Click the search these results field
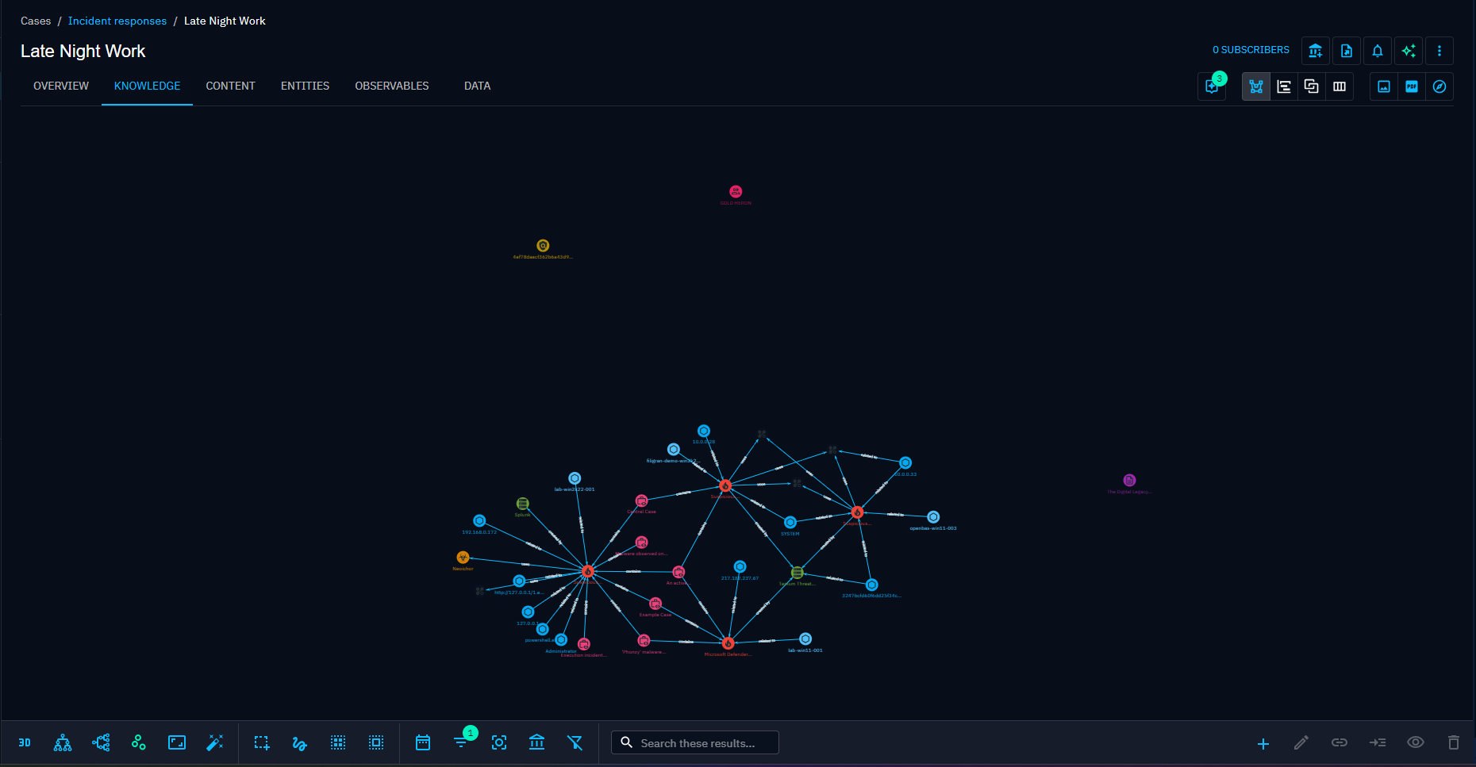The width and height of the screenshot is (1476, 767). [x=696, y=742]
